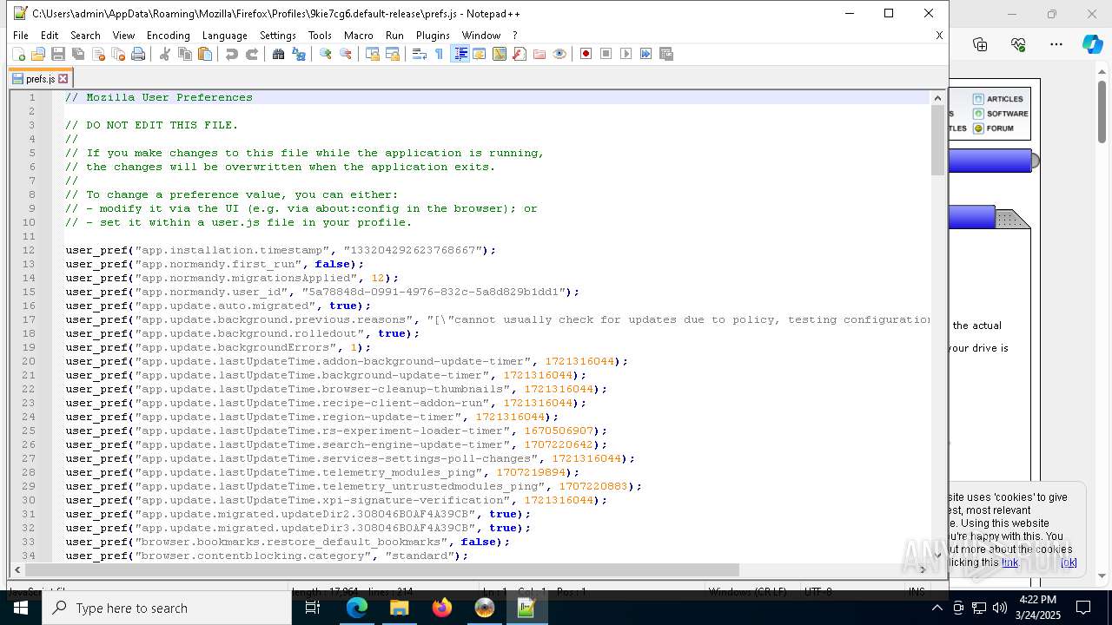The height and width of the screenshot is (625, 1112).
Task: Toggle Word Wrap in toolbar
Action: [419, 54]
